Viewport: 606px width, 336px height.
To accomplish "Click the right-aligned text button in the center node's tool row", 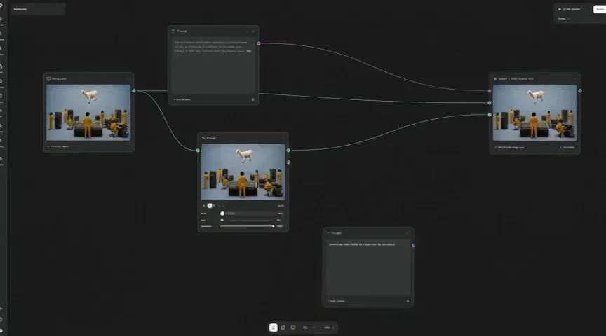I will (281, 206).
